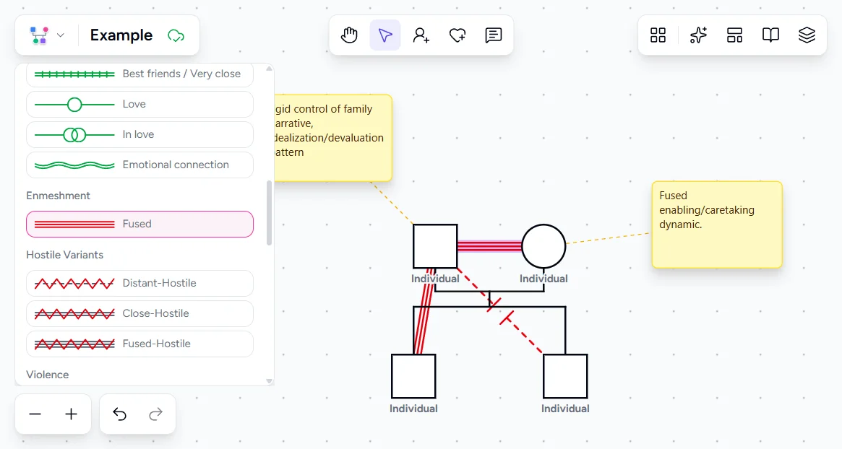
Task: Click the Violence section heading
Action: point(47,375)
